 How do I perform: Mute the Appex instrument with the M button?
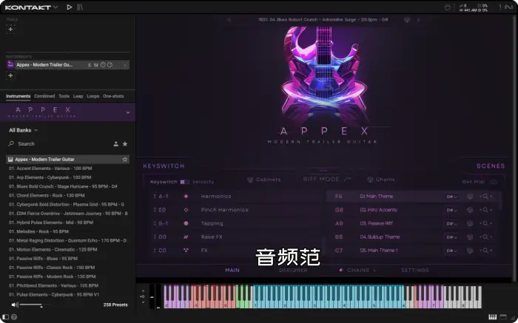click(x=95, y=65)
